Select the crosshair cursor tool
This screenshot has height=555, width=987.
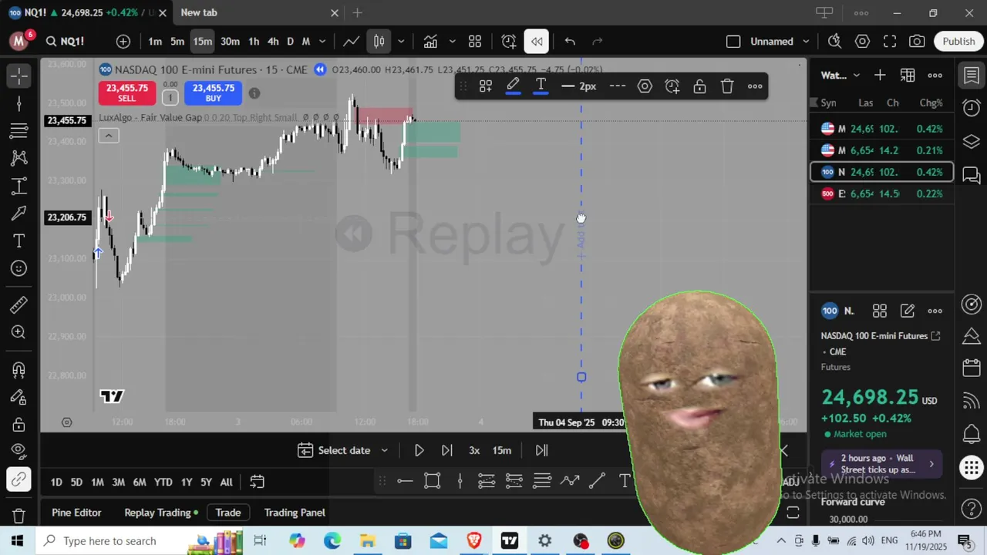coord(19,76)
